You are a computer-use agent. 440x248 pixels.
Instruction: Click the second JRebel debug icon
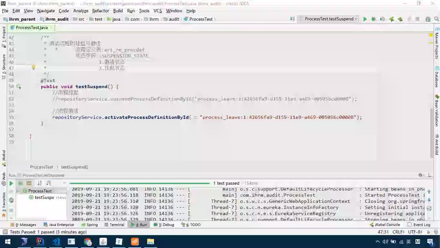pos(400,19)
